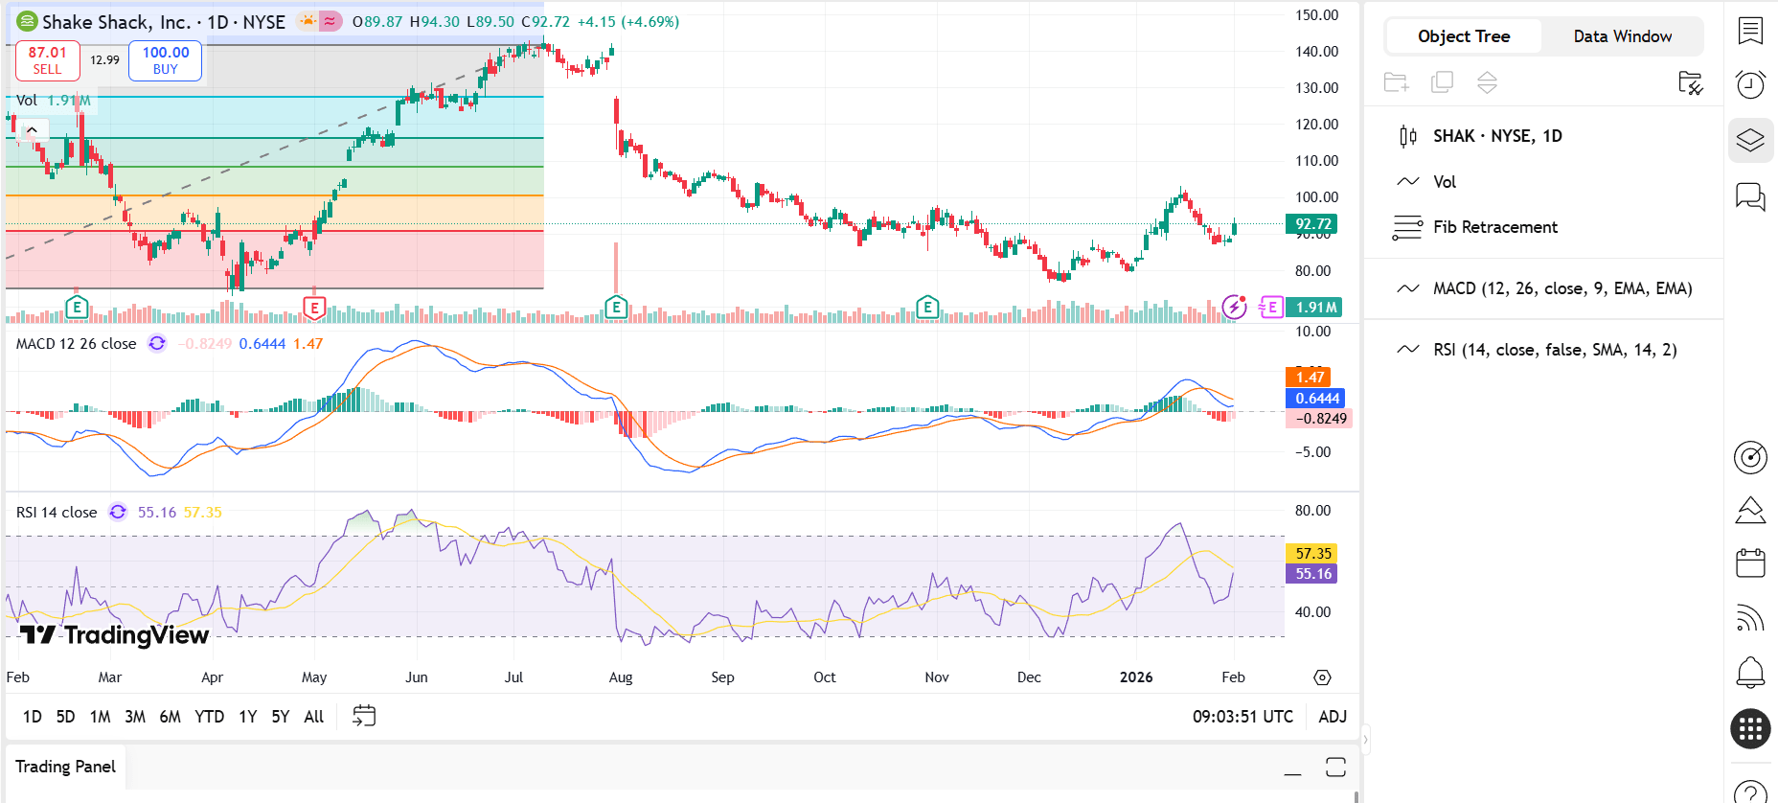
Task: Set range to 1Y
Action: click(247, 717)
